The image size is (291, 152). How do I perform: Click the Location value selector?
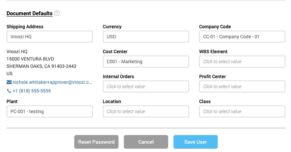(146, 111)
